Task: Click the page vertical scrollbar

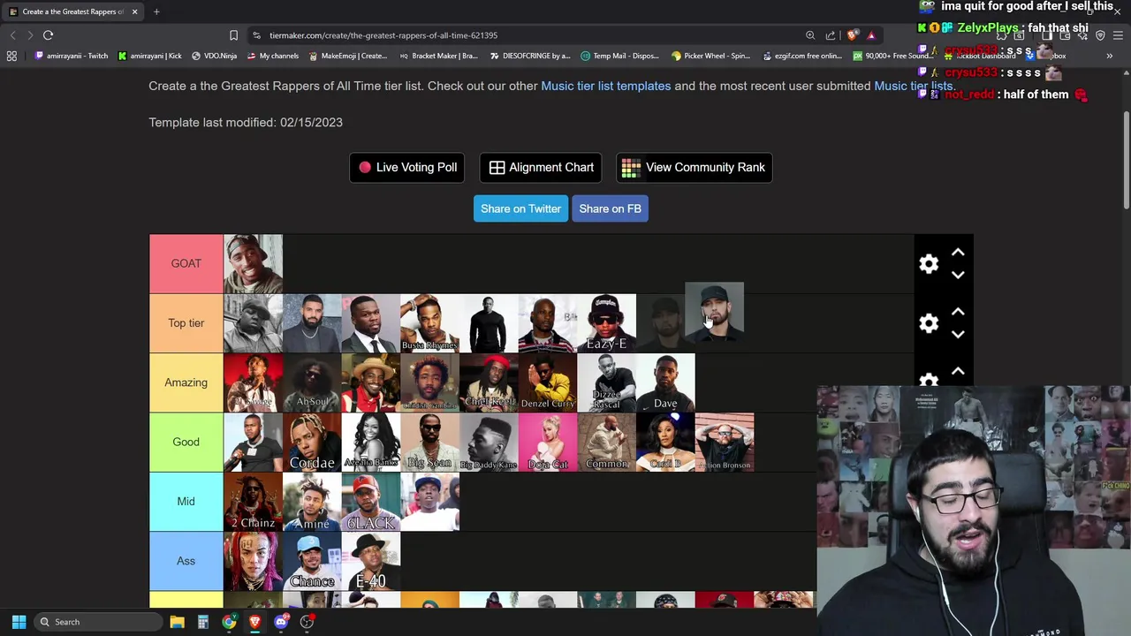Action: 1126,159
